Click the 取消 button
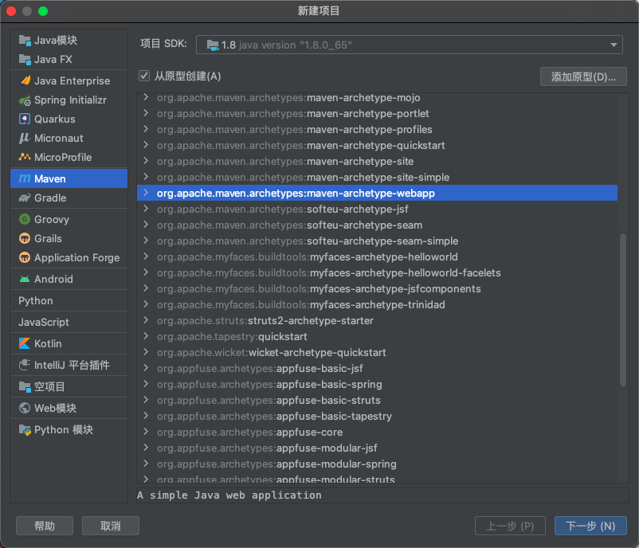 click(x=111, y=526)
